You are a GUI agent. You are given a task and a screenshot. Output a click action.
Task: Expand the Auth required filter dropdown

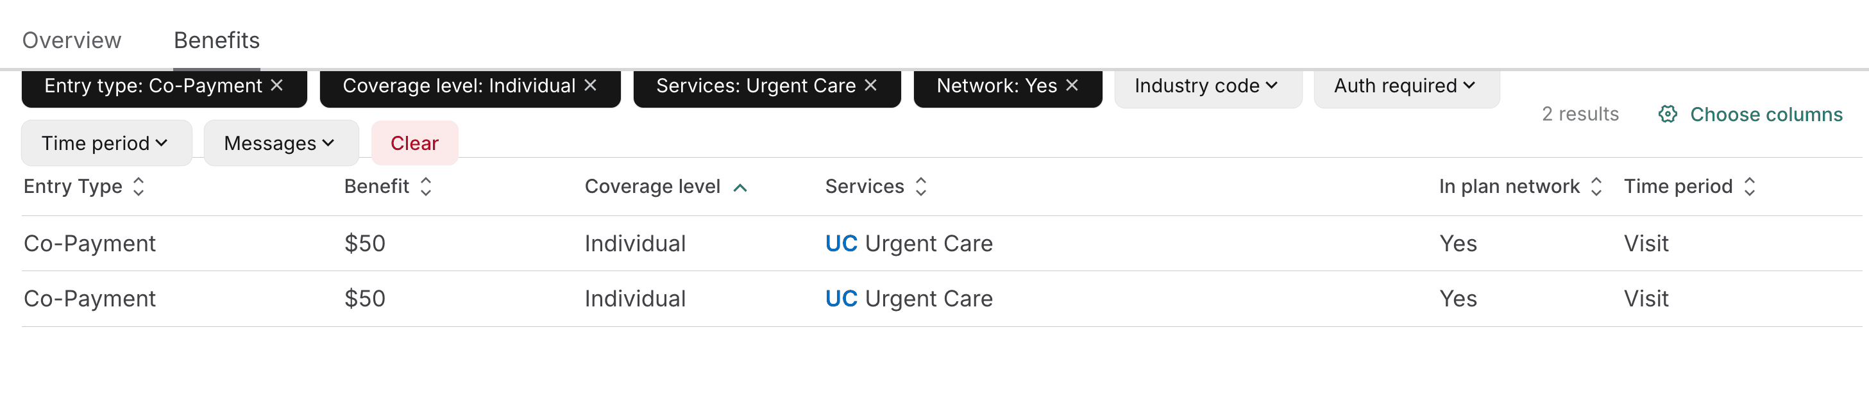click(1405, 87)
